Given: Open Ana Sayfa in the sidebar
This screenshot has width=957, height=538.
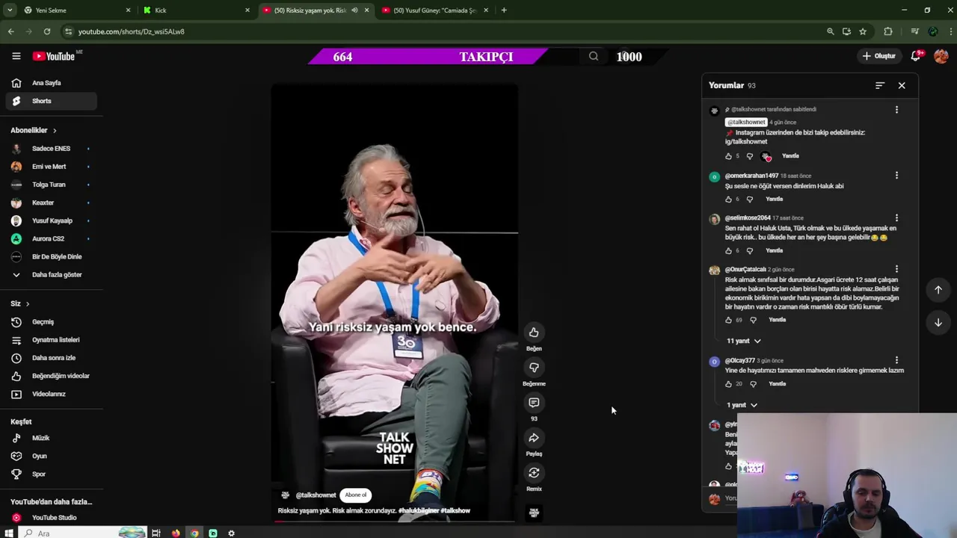Looking at the screenshot, I should click(x=52, y=83).
